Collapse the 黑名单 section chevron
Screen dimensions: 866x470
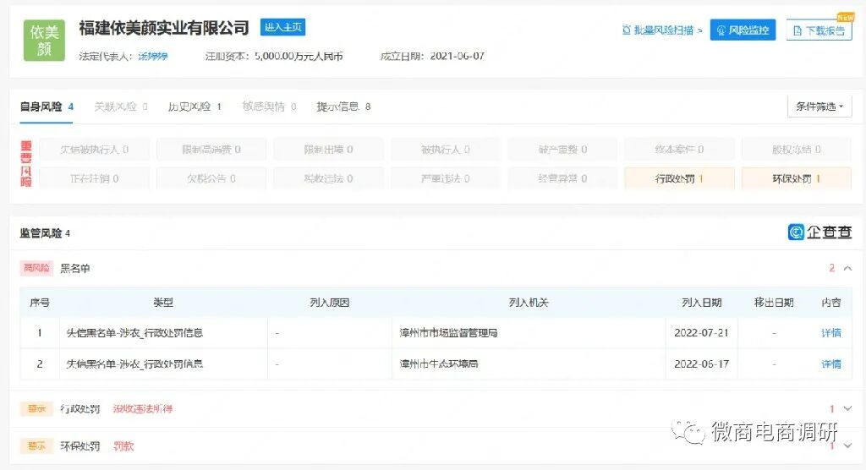tap(847, 269)
